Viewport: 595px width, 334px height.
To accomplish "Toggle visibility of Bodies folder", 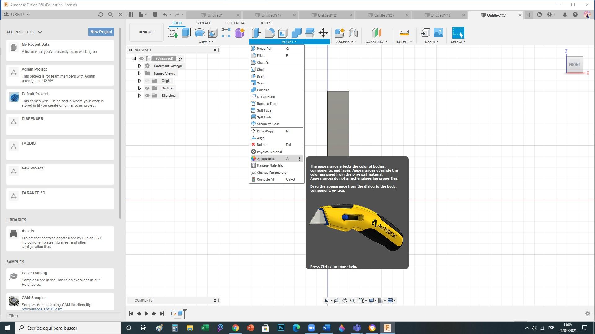I will tap(147, 88).
